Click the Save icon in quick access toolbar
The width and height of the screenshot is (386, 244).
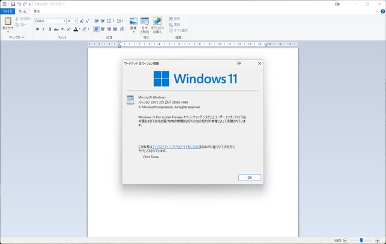coord(13,4)
